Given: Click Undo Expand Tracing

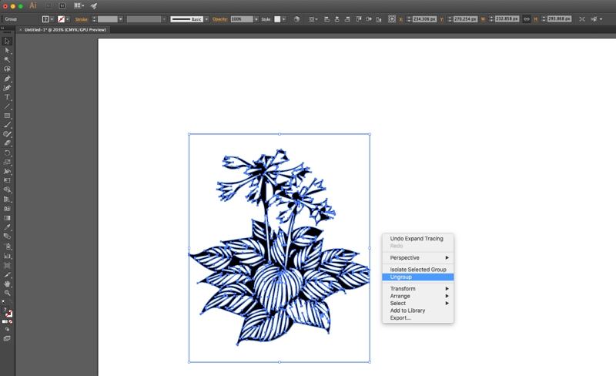Looking at the screenshot, I should [417, 239].
